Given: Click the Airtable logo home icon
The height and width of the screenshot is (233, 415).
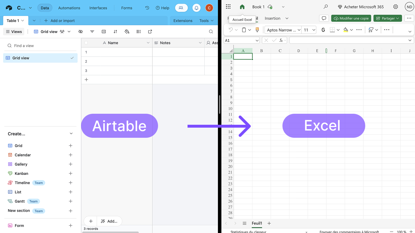Looking at the screenshot, I should [9, 8].
